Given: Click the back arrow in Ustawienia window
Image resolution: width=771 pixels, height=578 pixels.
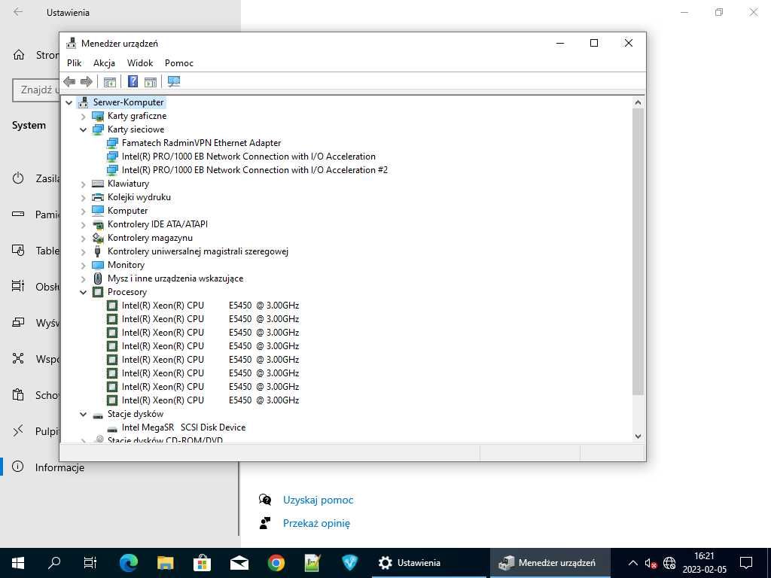Looking at the screenshot, I should coord(18,12).
